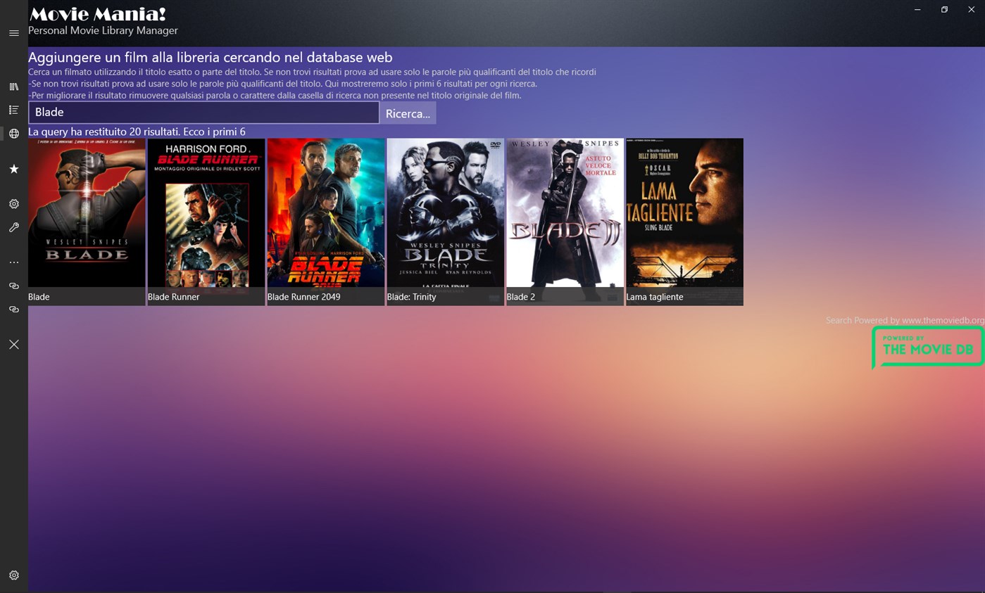
Task: Select the "Blade 2" movie poster
Action: (x=565, y=221)
